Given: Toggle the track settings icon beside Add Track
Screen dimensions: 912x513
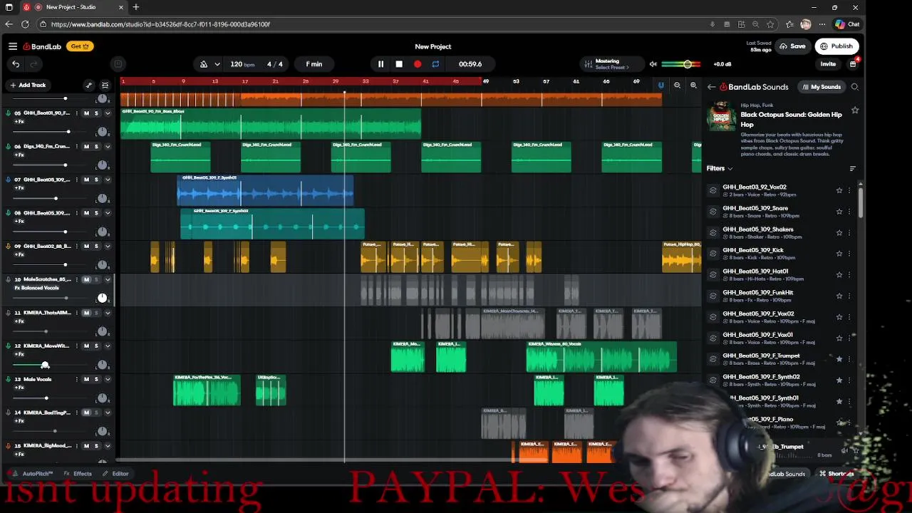Looking at the screenshot, I should click(105, 85).
